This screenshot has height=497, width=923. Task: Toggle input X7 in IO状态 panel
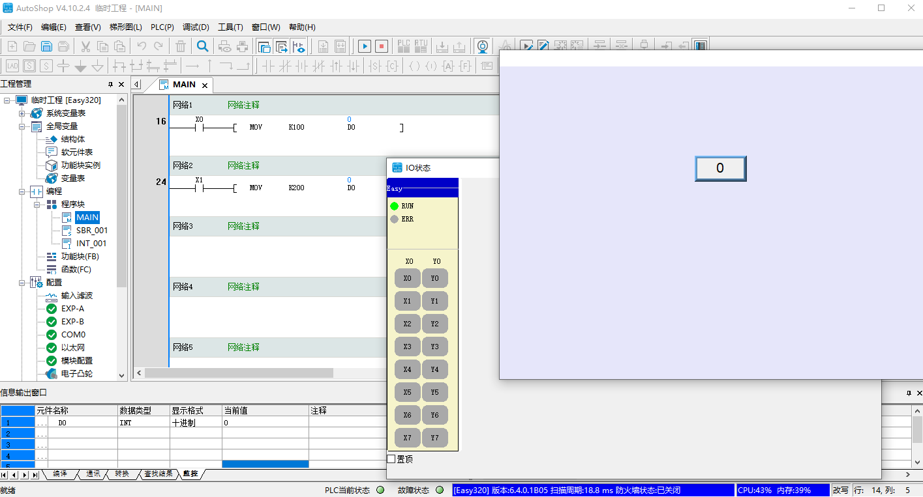(x=407, y=438)
